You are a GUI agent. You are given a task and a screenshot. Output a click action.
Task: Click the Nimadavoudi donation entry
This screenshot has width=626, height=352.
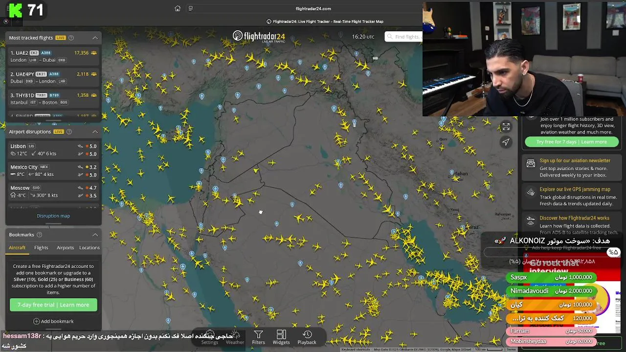coord(551,291)
